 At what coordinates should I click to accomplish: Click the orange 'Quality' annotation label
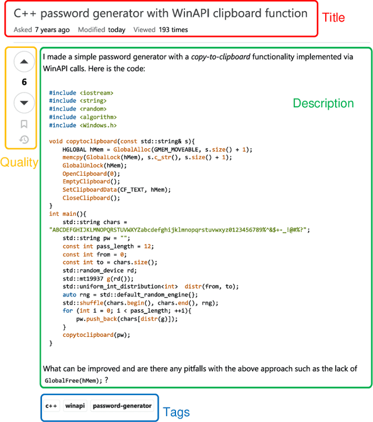click(x=19, y=162)
